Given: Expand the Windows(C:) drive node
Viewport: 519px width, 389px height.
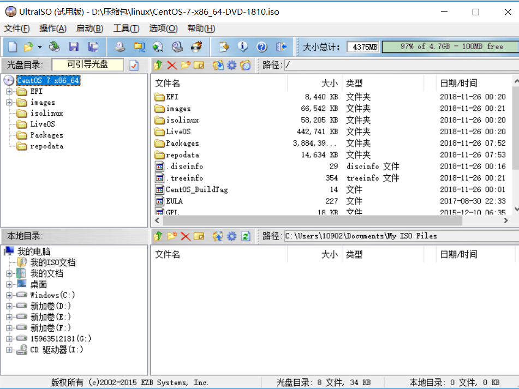Looking at the screenshot, I should pyautogui.click(x=9, y=295).
